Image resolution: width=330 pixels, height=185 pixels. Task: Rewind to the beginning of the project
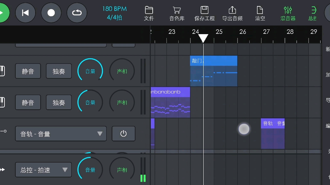[x=26, y=13]
